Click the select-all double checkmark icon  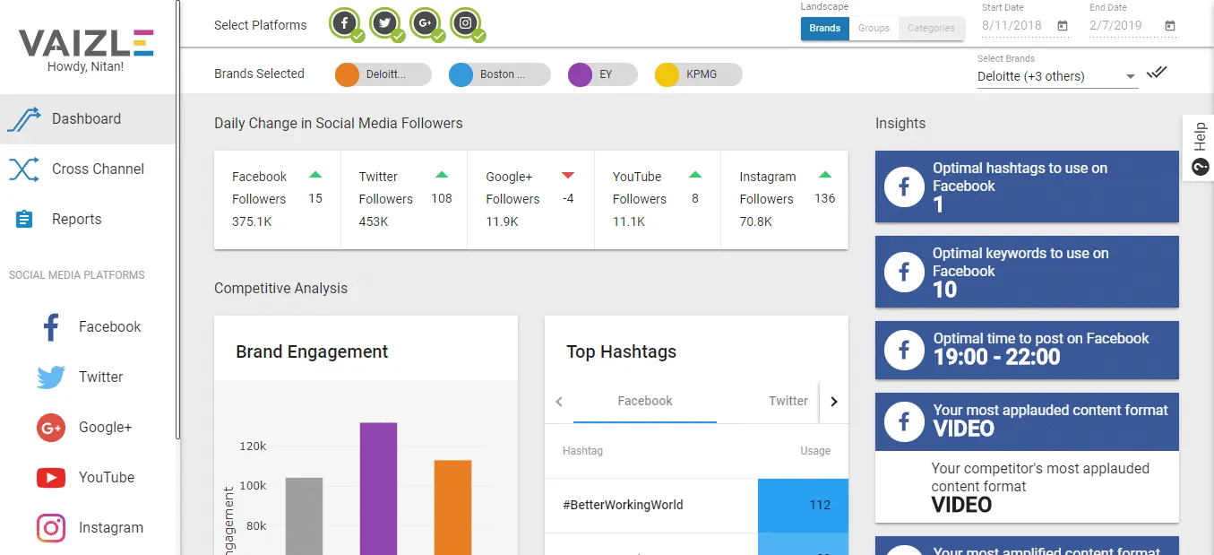tap(1157, 74)
